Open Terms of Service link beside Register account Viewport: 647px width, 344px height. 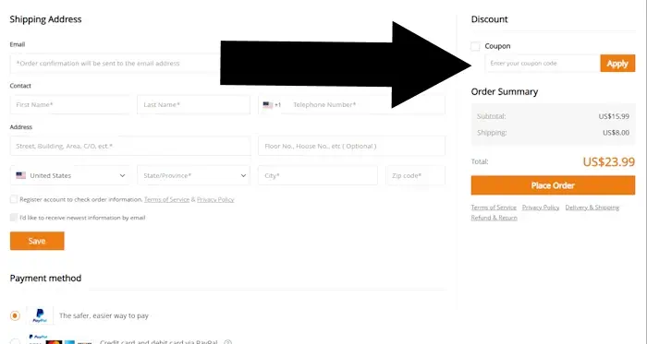(x=166, y=199)
